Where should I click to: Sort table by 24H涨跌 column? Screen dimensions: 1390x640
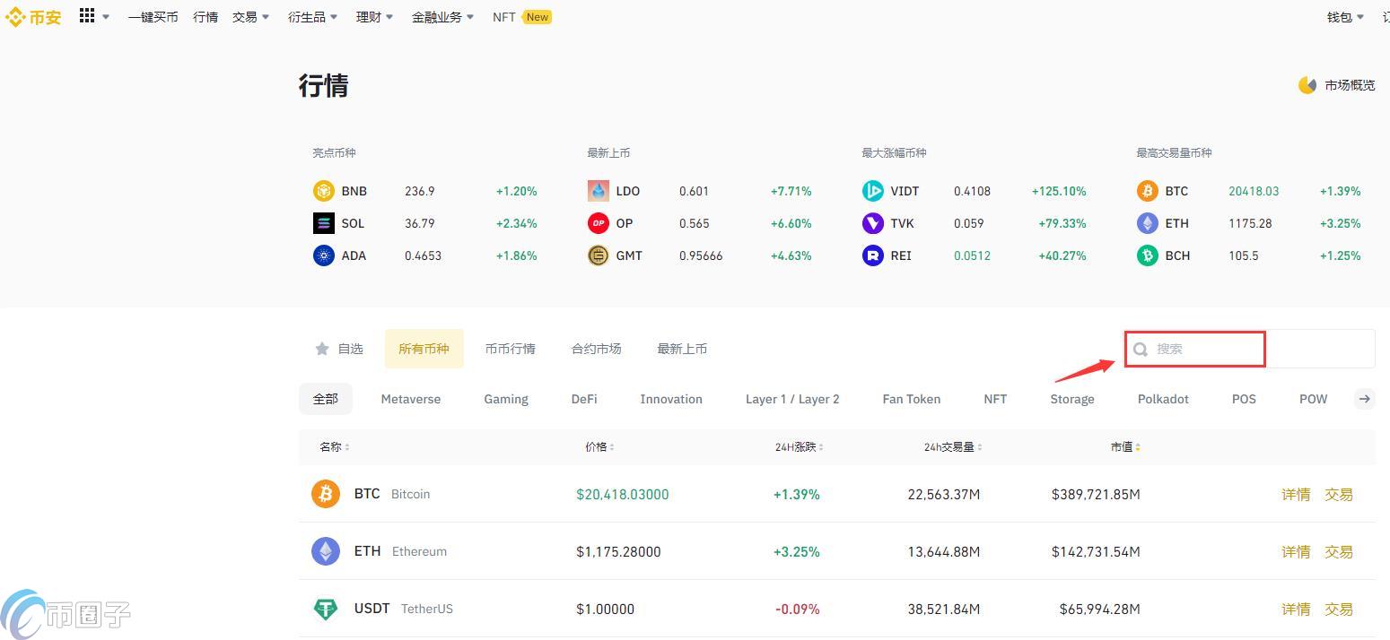pos(799,447)
